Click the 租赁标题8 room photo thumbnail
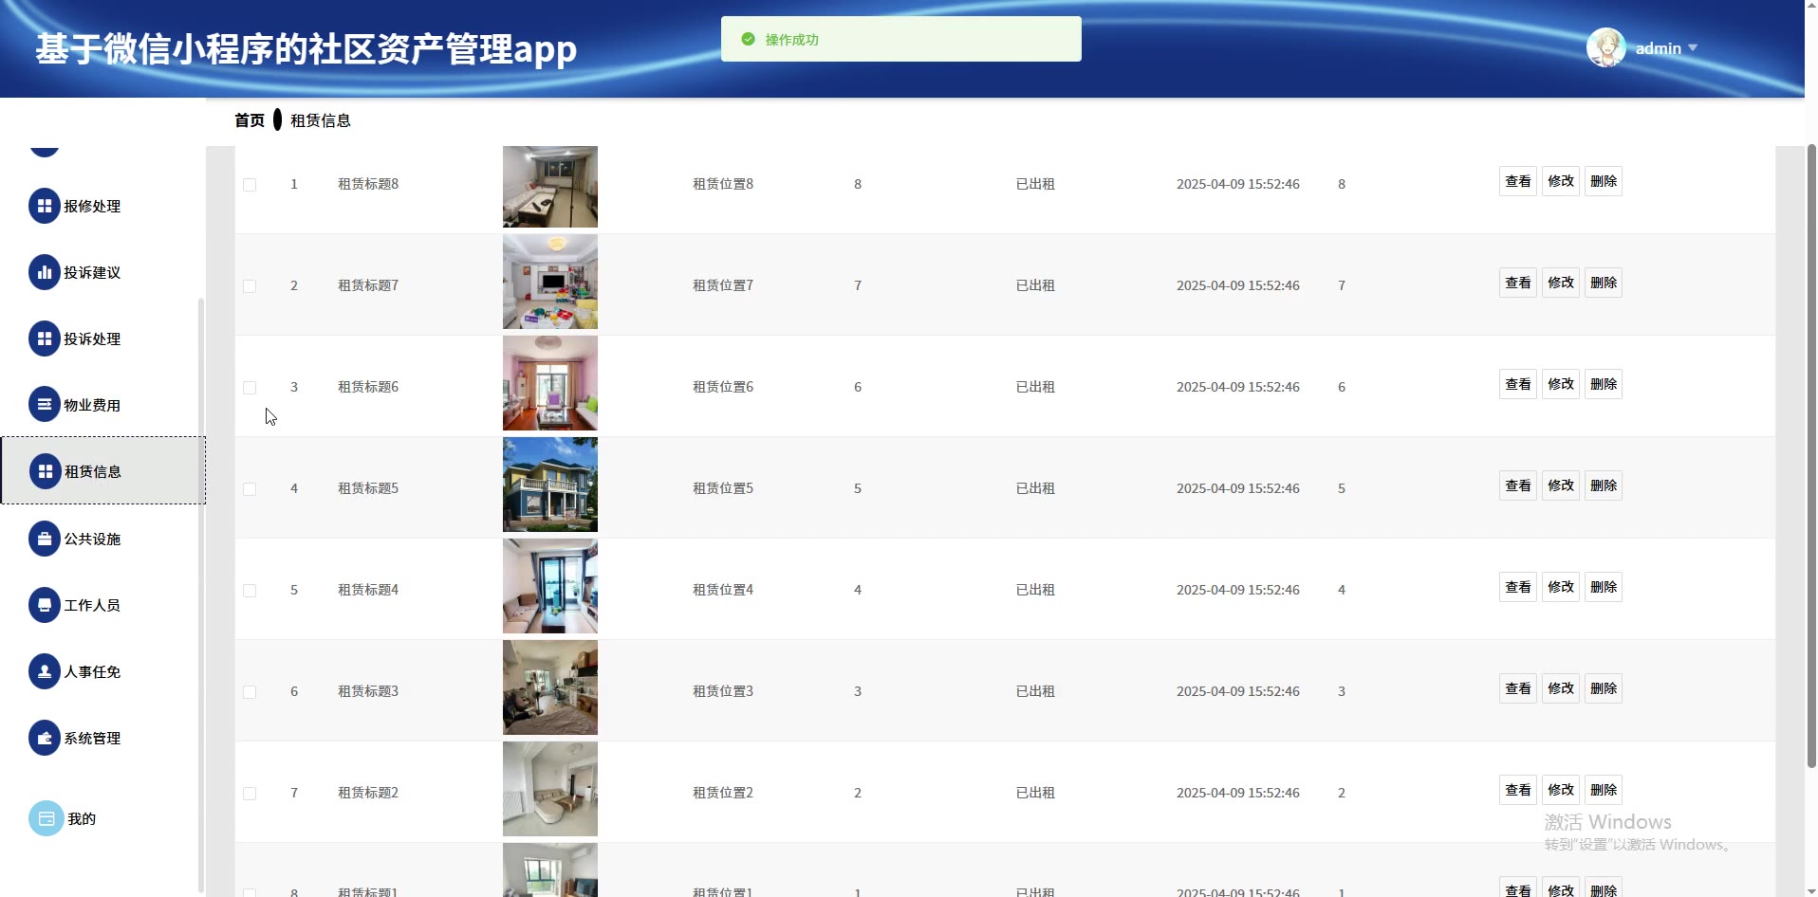 click(550, 187)
